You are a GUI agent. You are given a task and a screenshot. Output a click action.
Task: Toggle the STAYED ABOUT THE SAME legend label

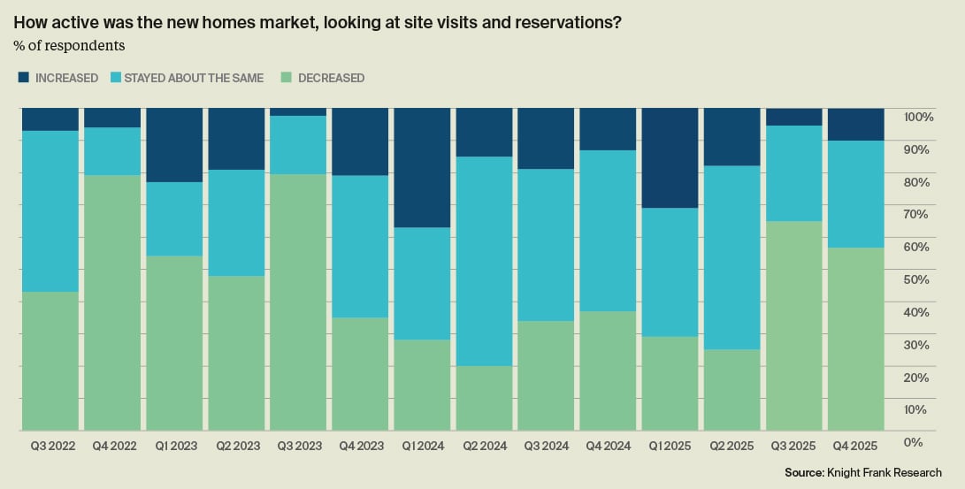tap(194, 78)
